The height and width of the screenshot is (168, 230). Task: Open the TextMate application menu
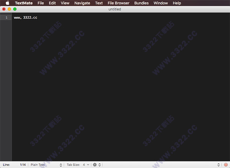24,3
